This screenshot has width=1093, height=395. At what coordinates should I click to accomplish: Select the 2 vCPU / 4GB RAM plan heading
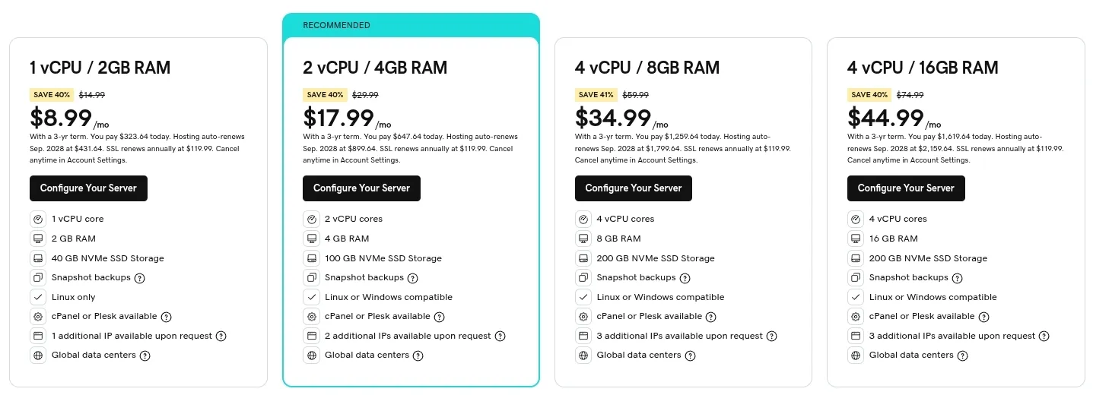pos(375,68)
